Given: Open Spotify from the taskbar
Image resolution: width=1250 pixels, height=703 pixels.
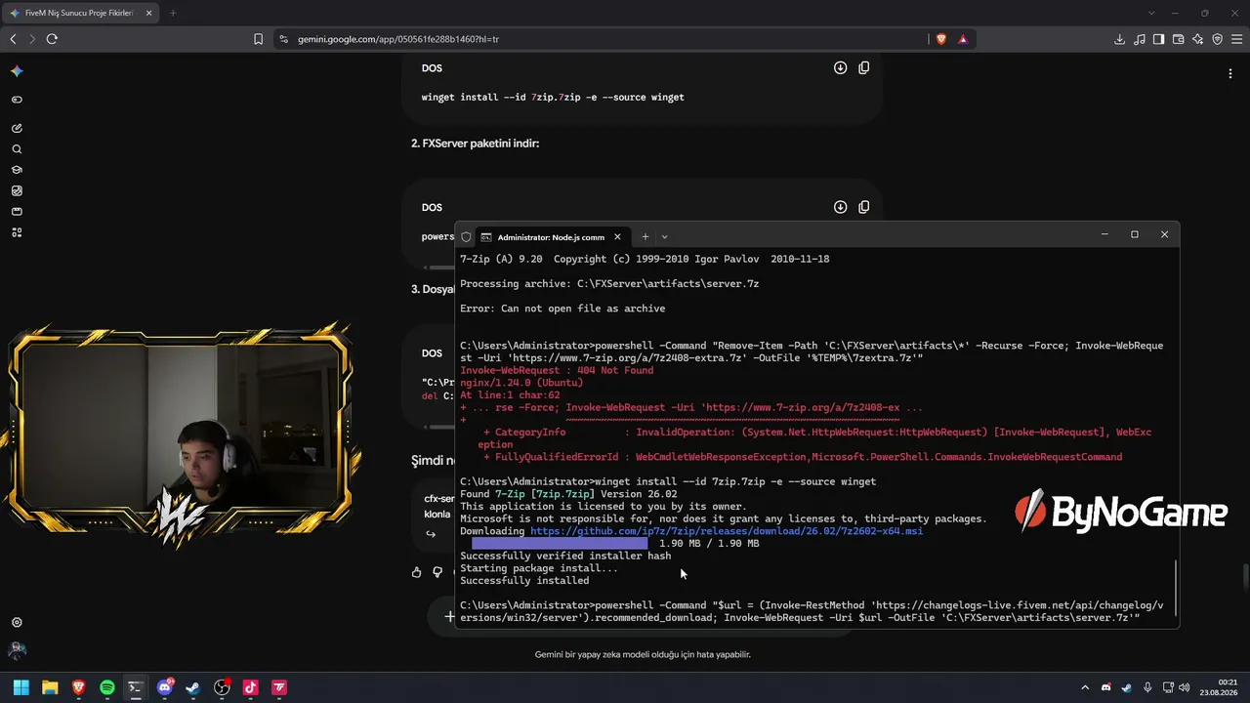Looking at the screenshot, I should [107, 687].
